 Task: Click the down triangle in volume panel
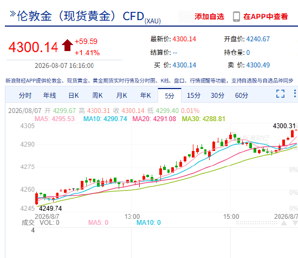(295, 223)
